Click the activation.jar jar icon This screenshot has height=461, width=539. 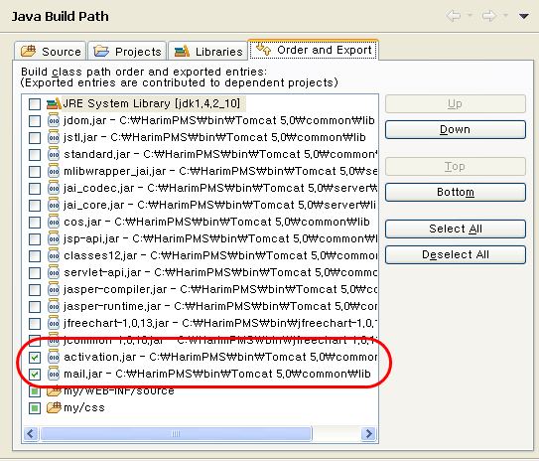(x=54, y=357)
